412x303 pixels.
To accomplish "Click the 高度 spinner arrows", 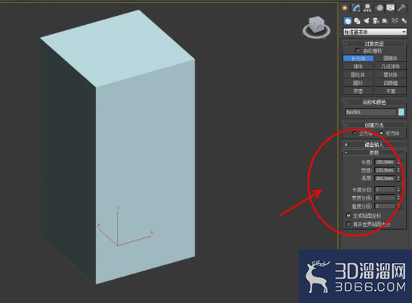I will (398, 179).
